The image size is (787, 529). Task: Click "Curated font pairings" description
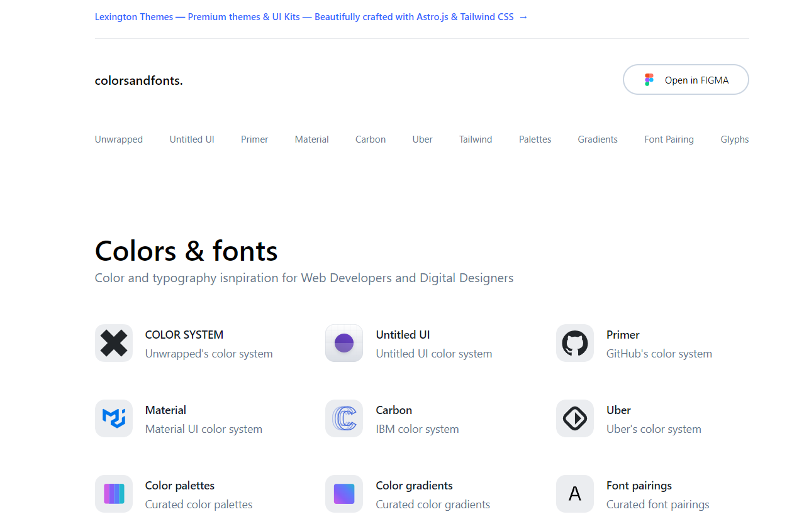(658, 504)
